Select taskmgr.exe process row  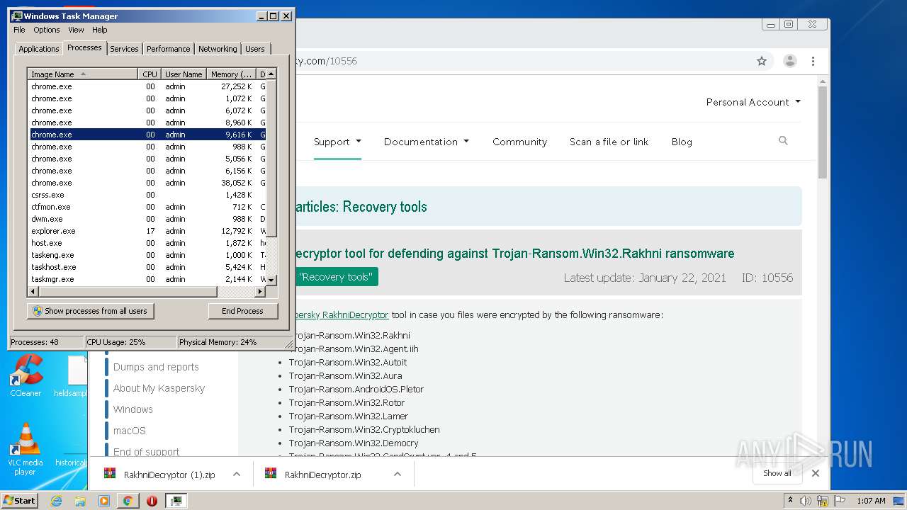point(147,279)
